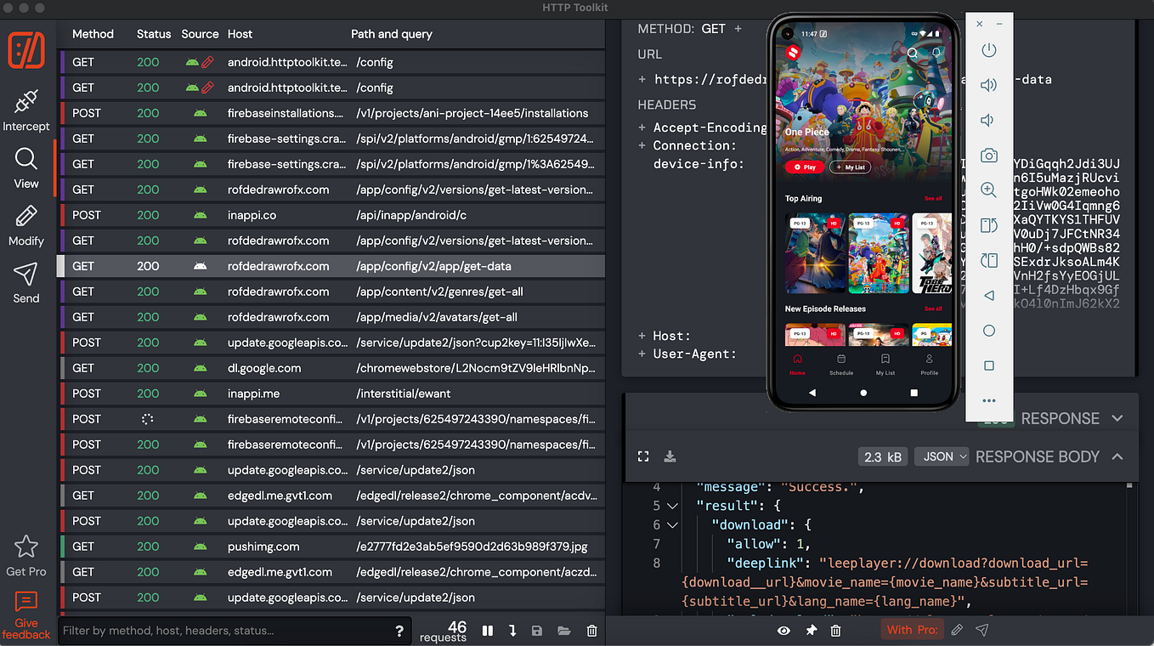Open the JSON format dropdown

pos(941,456)
